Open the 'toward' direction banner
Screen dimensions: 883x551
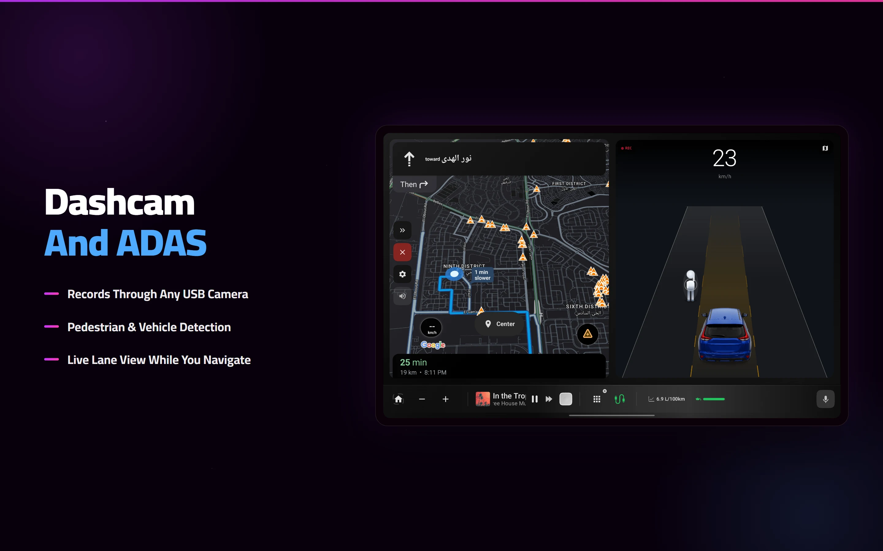pos(499,159)
